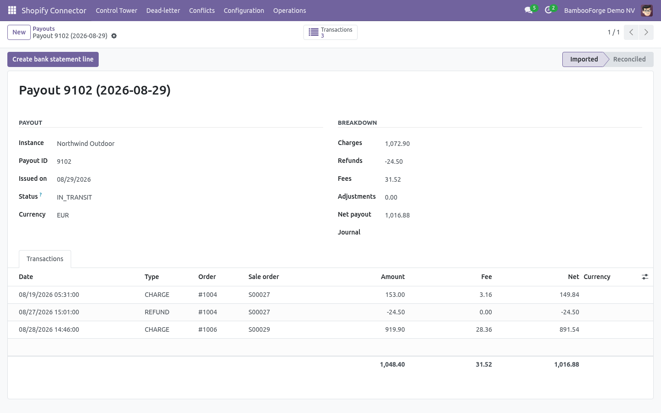Screen dimensions: 661x413
Task: Select the Reconciled status stage
Action: (x=629, y=59)
